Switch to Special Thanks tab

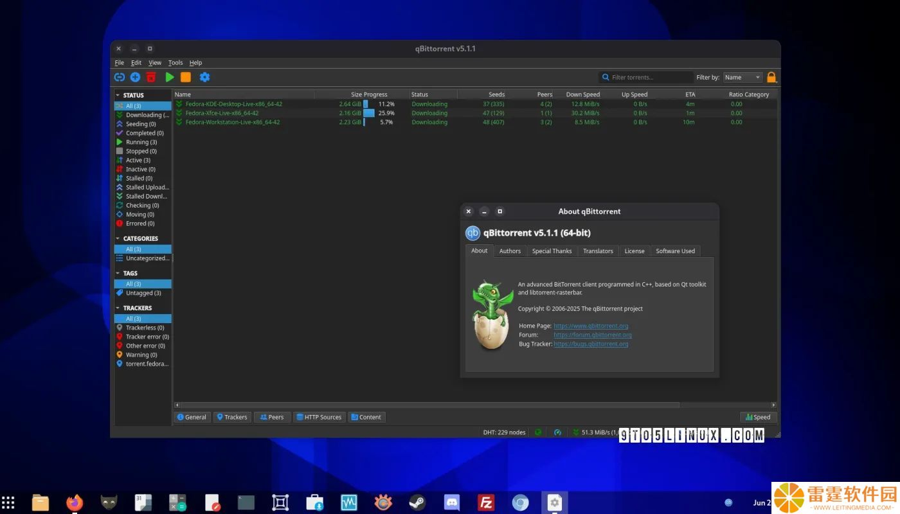(x=552, y=251)
